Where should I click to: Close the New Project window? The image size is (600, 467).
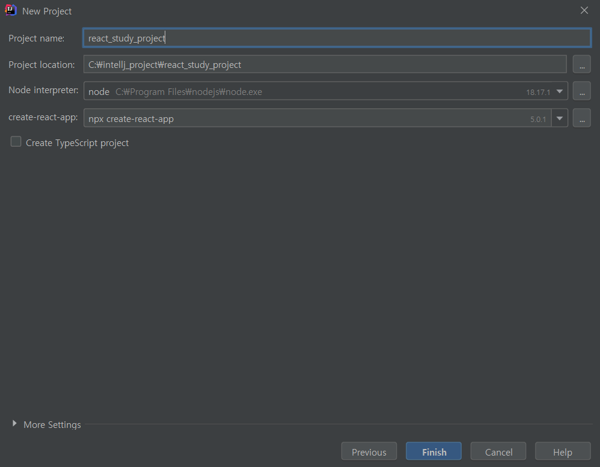[x=584, y=10]
